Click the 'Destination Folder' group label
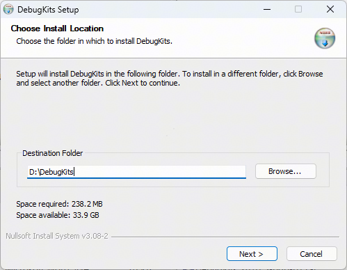The image size is (347, 270). [52, 153]
